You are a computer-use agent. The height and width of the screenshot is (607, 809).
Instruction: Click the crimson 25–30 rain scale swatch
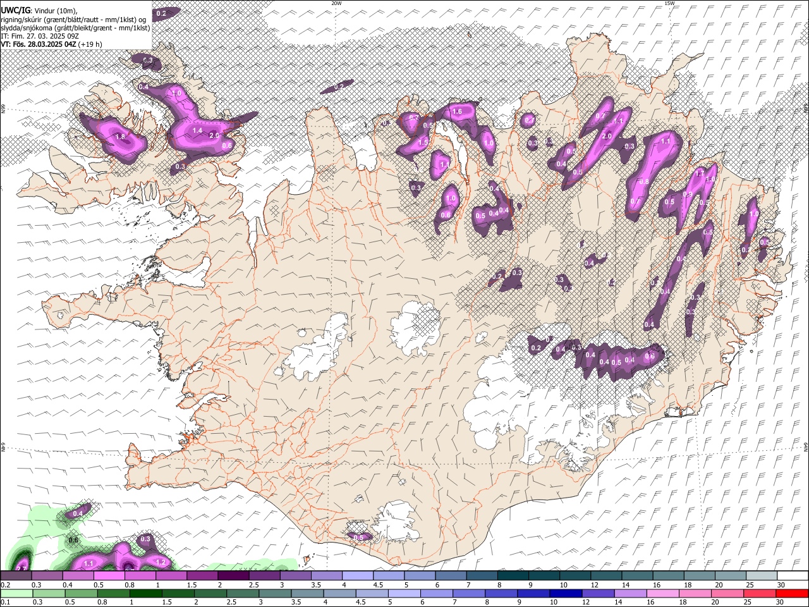pyautogui.click(x=760, y=593)
